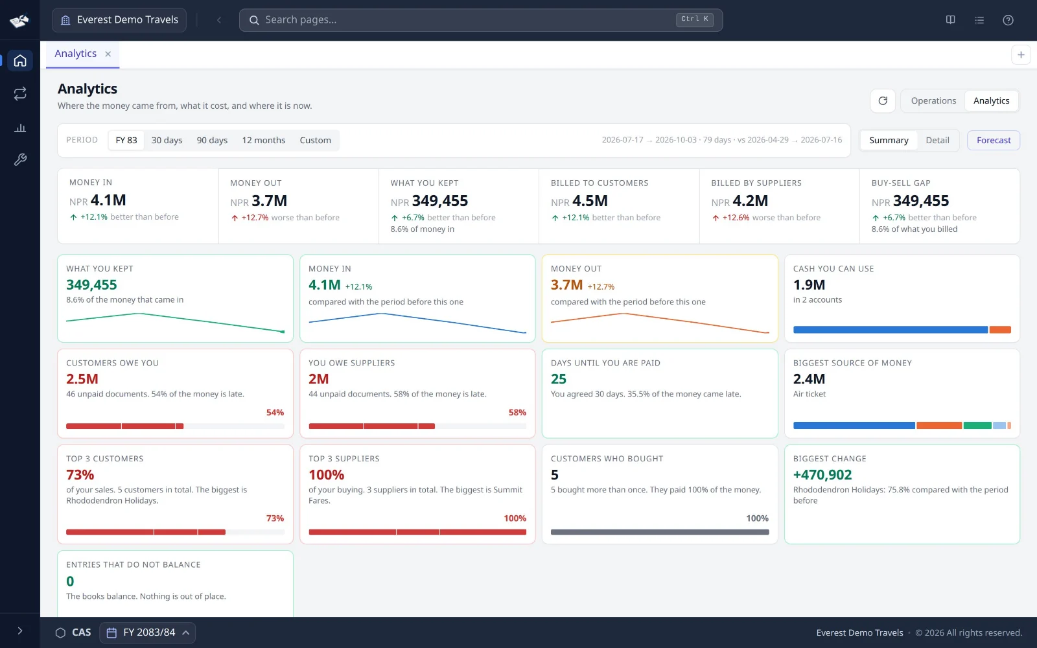Screen dimensions: 1037x648
Task: Switch to Detail view
Action: [937, 141]
